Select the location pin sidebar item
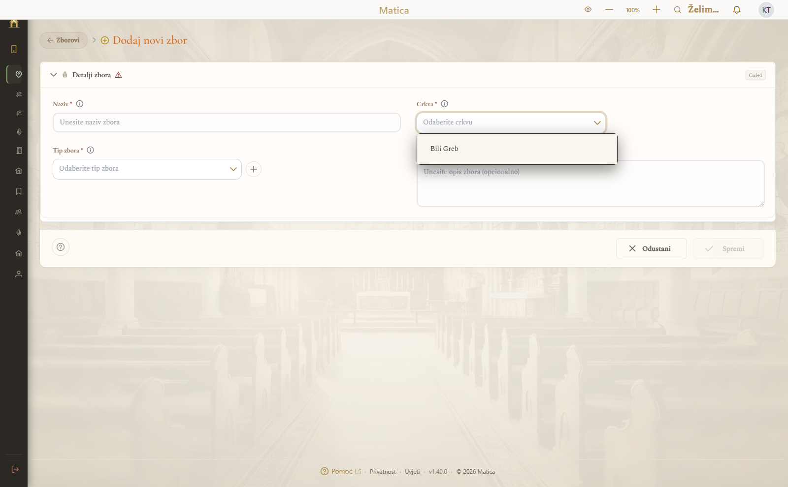The width and height of the screenshot is (788, 487). click(19, 74)
